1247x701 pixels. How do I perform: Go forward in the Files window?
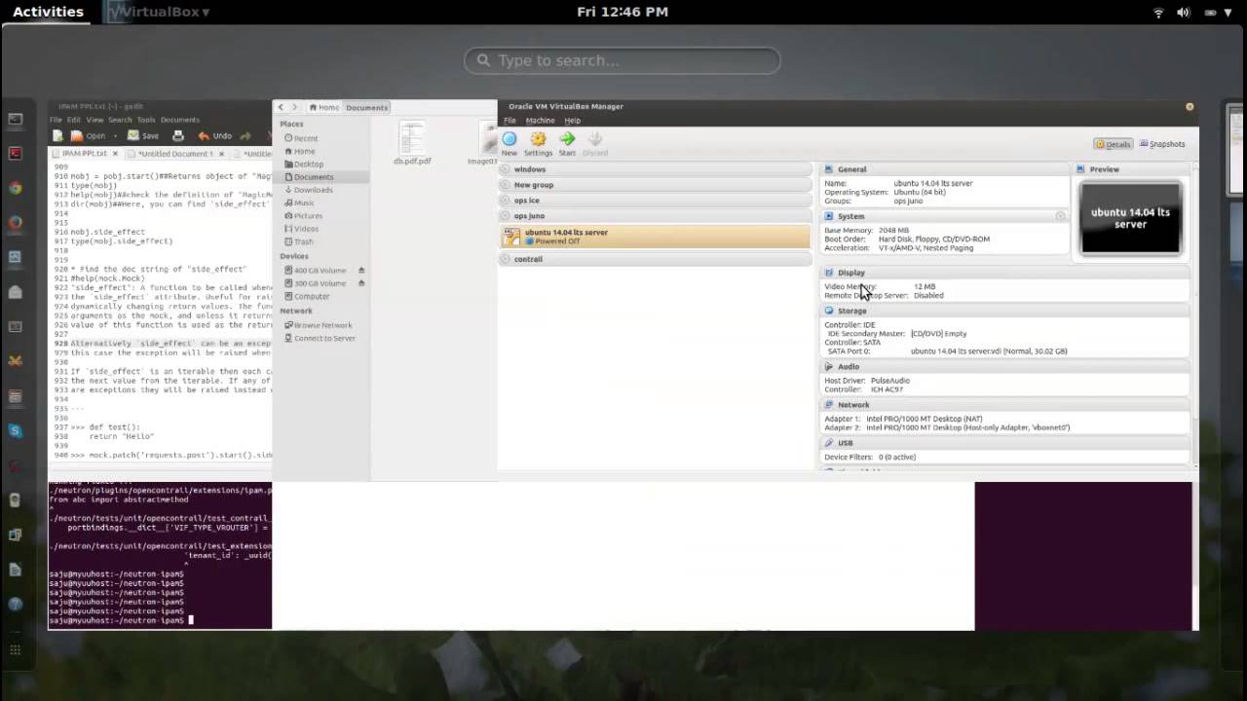(295, 107)
